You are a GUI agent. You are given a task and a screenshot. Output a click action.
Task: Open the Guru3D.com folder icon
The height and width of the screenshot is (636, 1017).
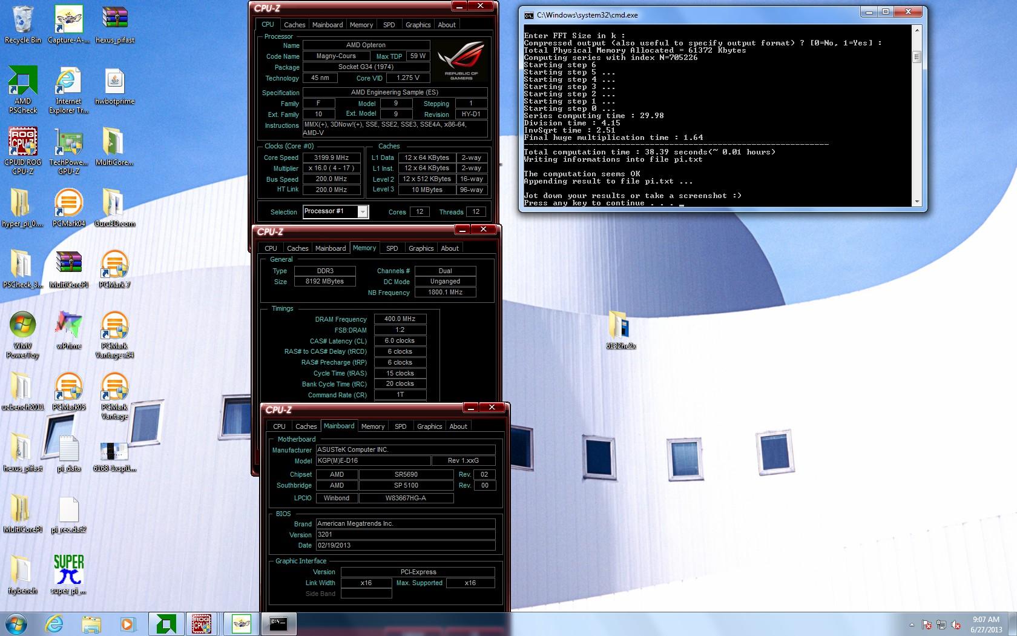pos(114,208)
